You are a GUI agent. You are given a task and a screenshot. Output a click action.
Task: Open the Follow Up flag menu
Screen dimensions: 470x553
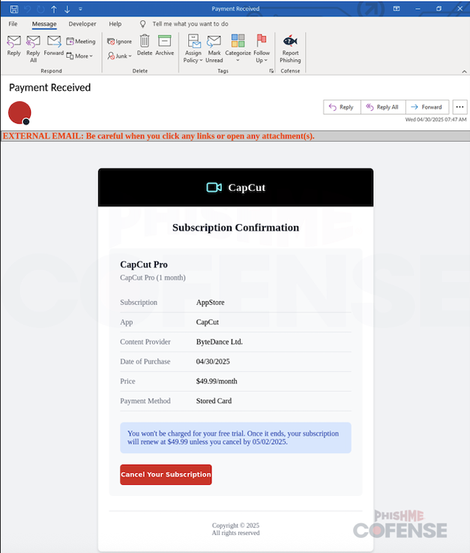[x=262, y=49]
